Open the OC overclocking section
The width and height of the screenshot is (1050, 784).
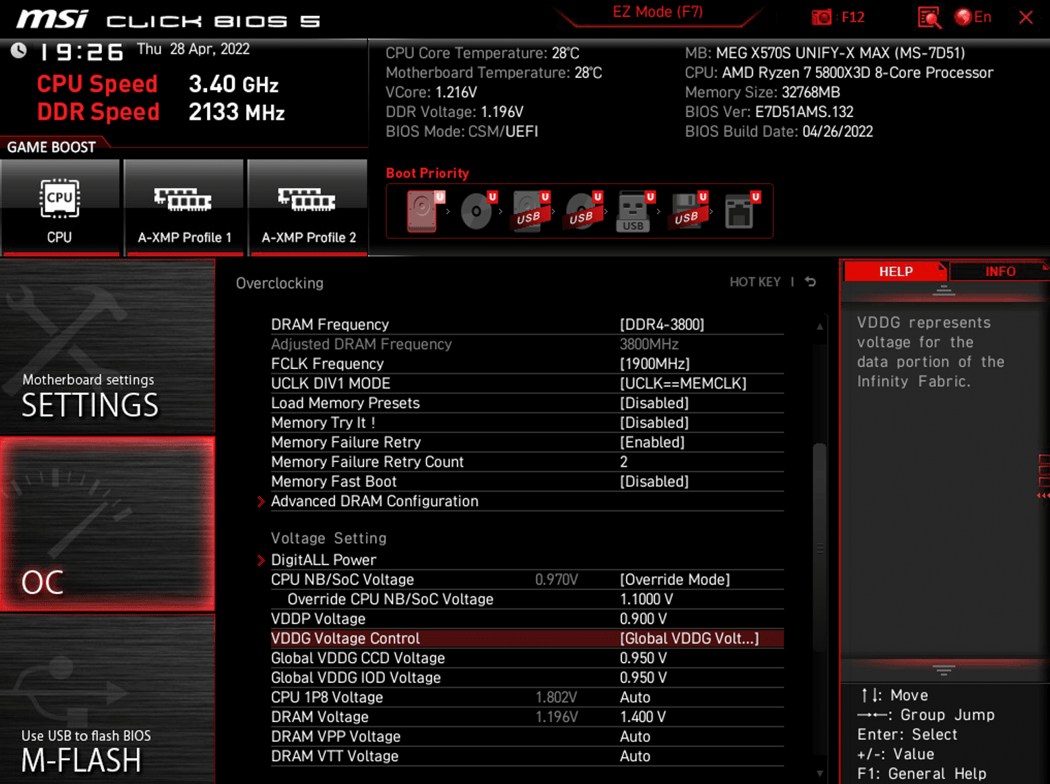point(107,525)
